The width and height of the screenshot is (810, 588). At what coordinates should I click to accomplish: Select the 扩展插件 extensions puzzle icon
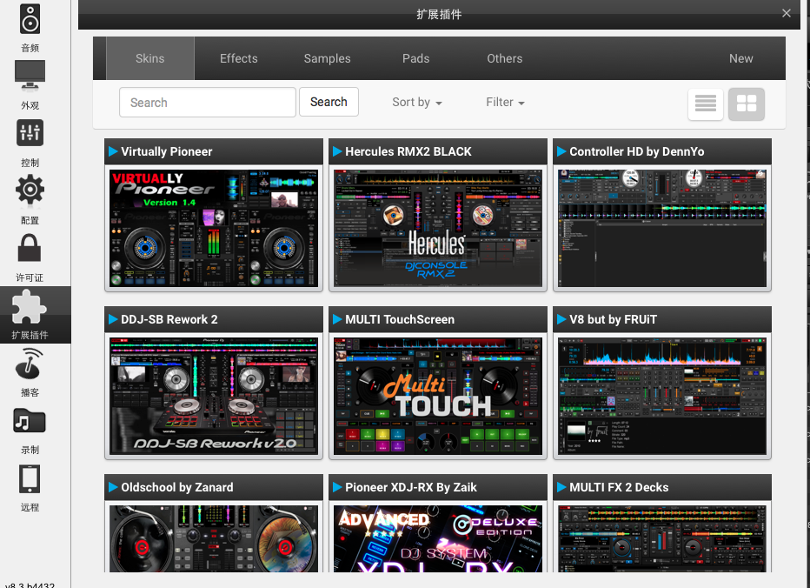tap(30, 307)
